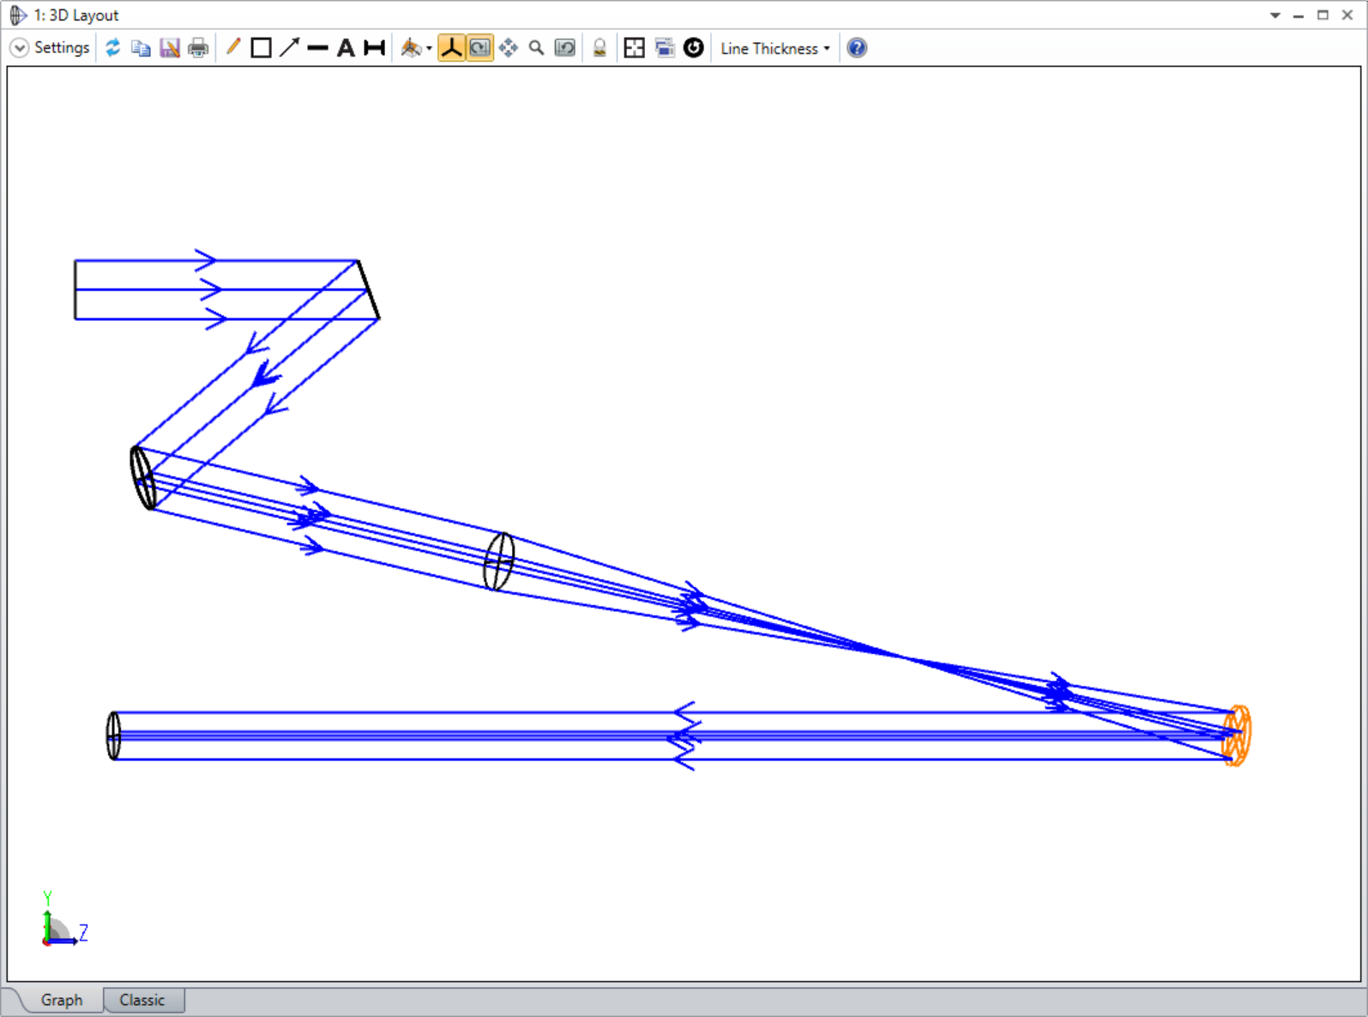The image size is (1368, 1017).
Task: Maximize the 3D Layout window
Action: 1323,15
